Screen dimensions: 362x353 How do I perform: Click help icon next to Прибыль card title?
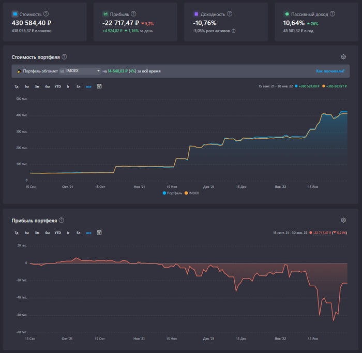134,14
